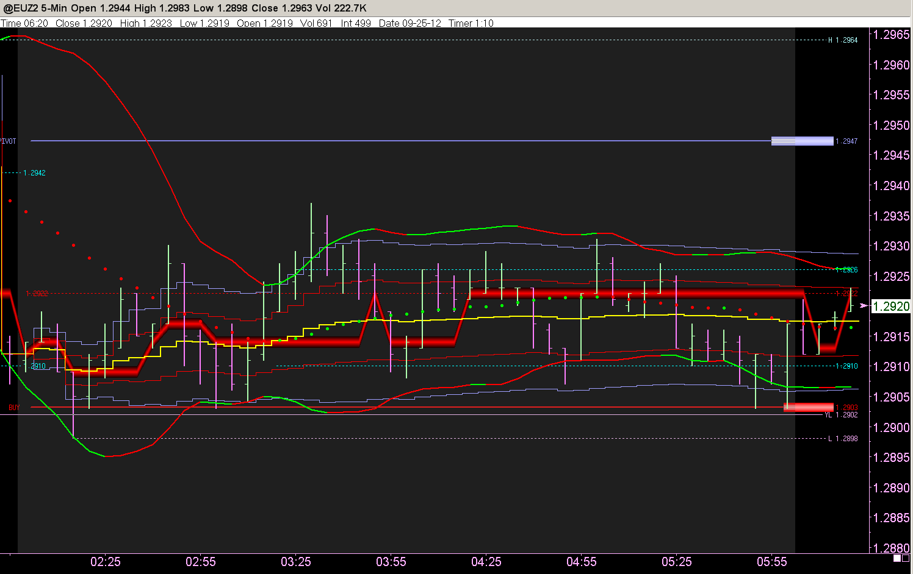The width and height of the screenshot is (913, 574).
Task: Click the red 1.2903 buy level label
Action: pyautogui.click(x=846, y=408)
